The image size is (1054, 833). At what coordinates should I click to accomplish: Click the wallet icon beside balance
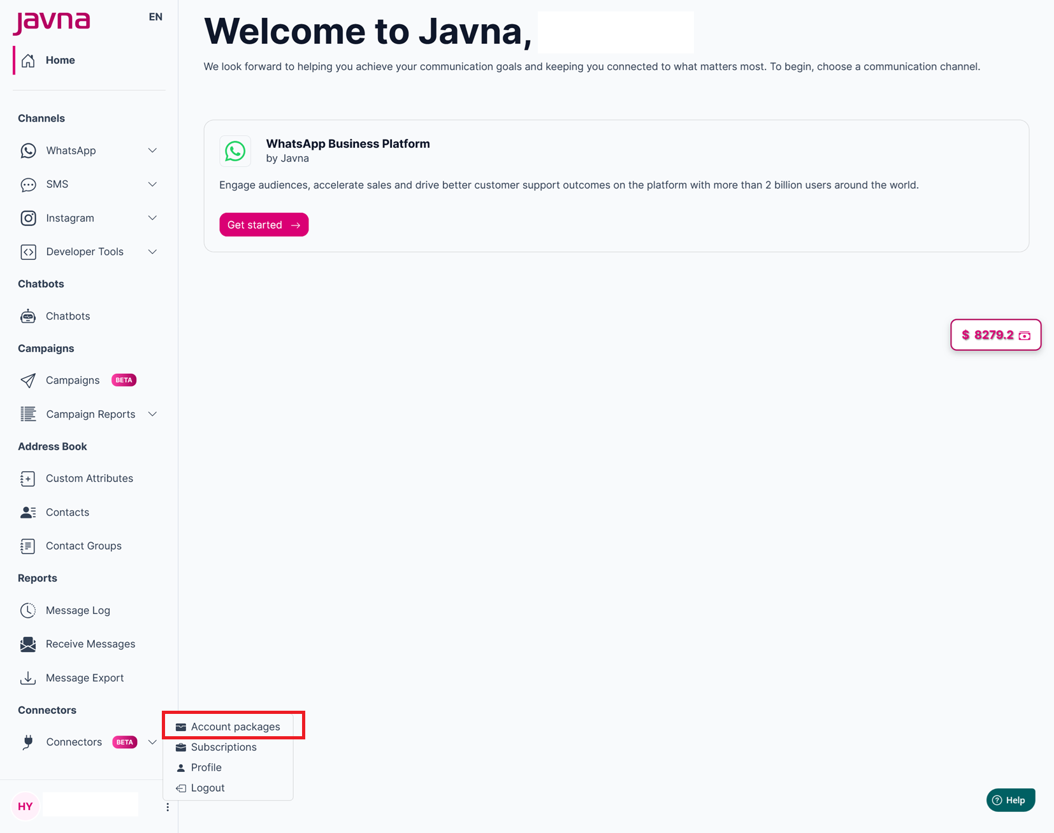[x=1025, y=336]
